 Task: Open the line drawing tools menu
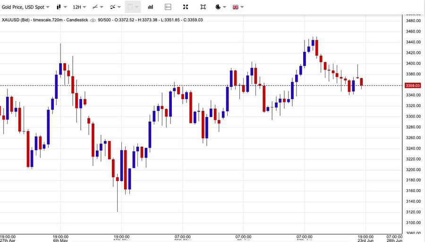tap(98, 7)
